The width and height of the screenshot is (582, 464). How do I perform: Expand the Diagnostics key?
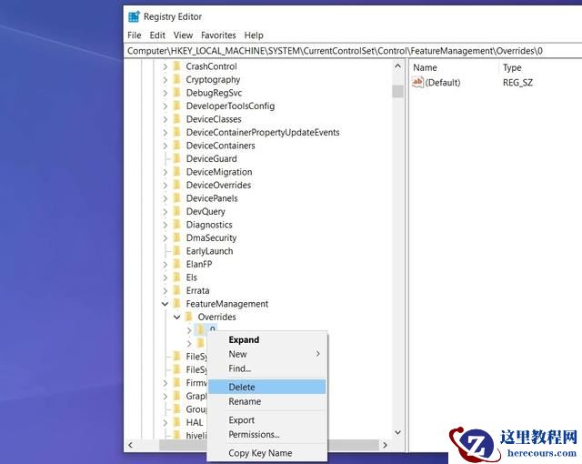(x=166, y=225)
